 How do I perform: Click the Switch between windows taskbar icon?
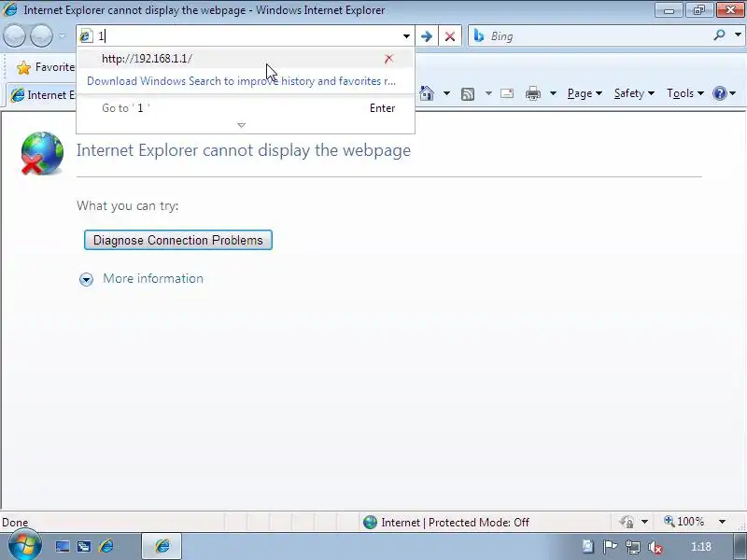click(x=84, y=546)
